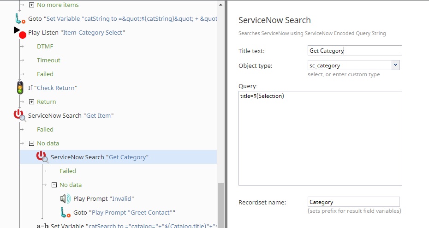Viewport: 429px width, 228px height.
Task: Click the a=b Set Variable catSearch icon
Action: tap(42, 226)
